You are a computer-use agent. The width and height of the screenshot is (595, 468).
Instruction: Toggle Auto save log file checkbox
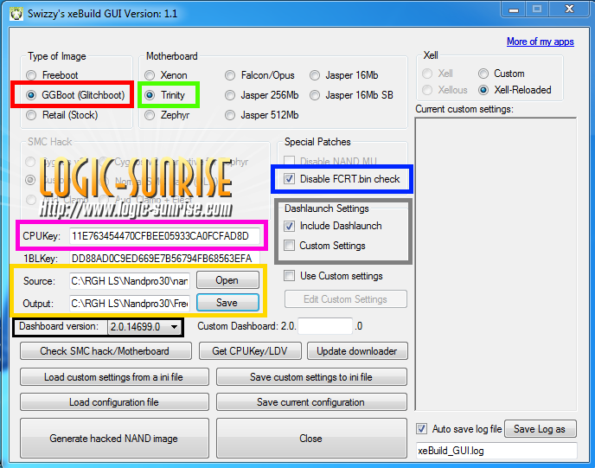click(x=421, y=429)
